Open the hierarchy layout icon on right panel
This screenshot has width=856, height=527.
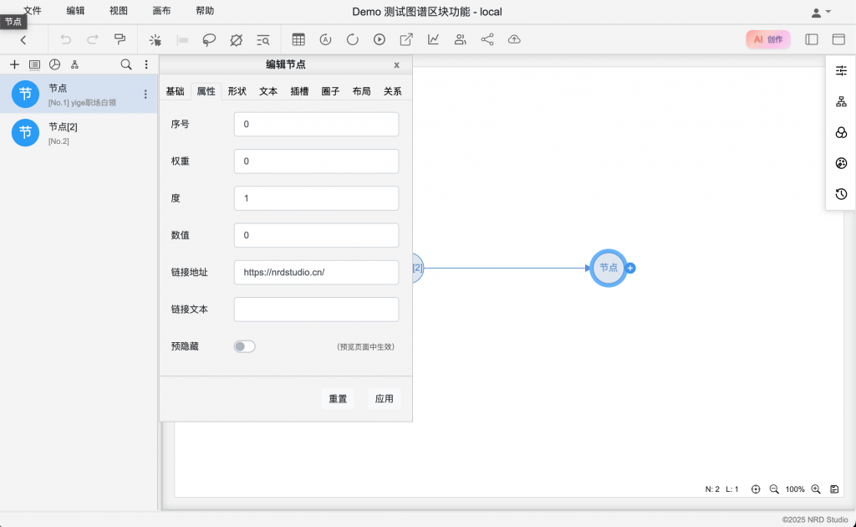(x=841, y=102)
